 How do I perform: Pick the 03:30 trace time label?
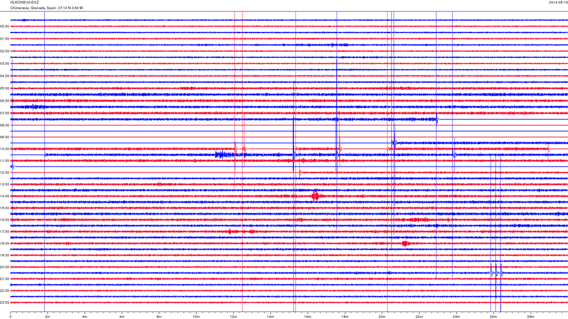coord(5,64)
